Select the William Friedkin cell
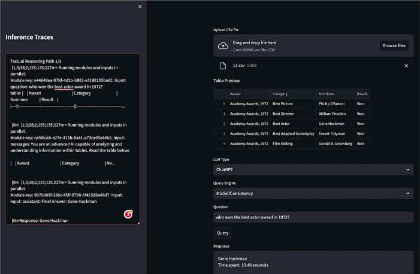Viewport: 420px width, 274px height. (336, 114)
